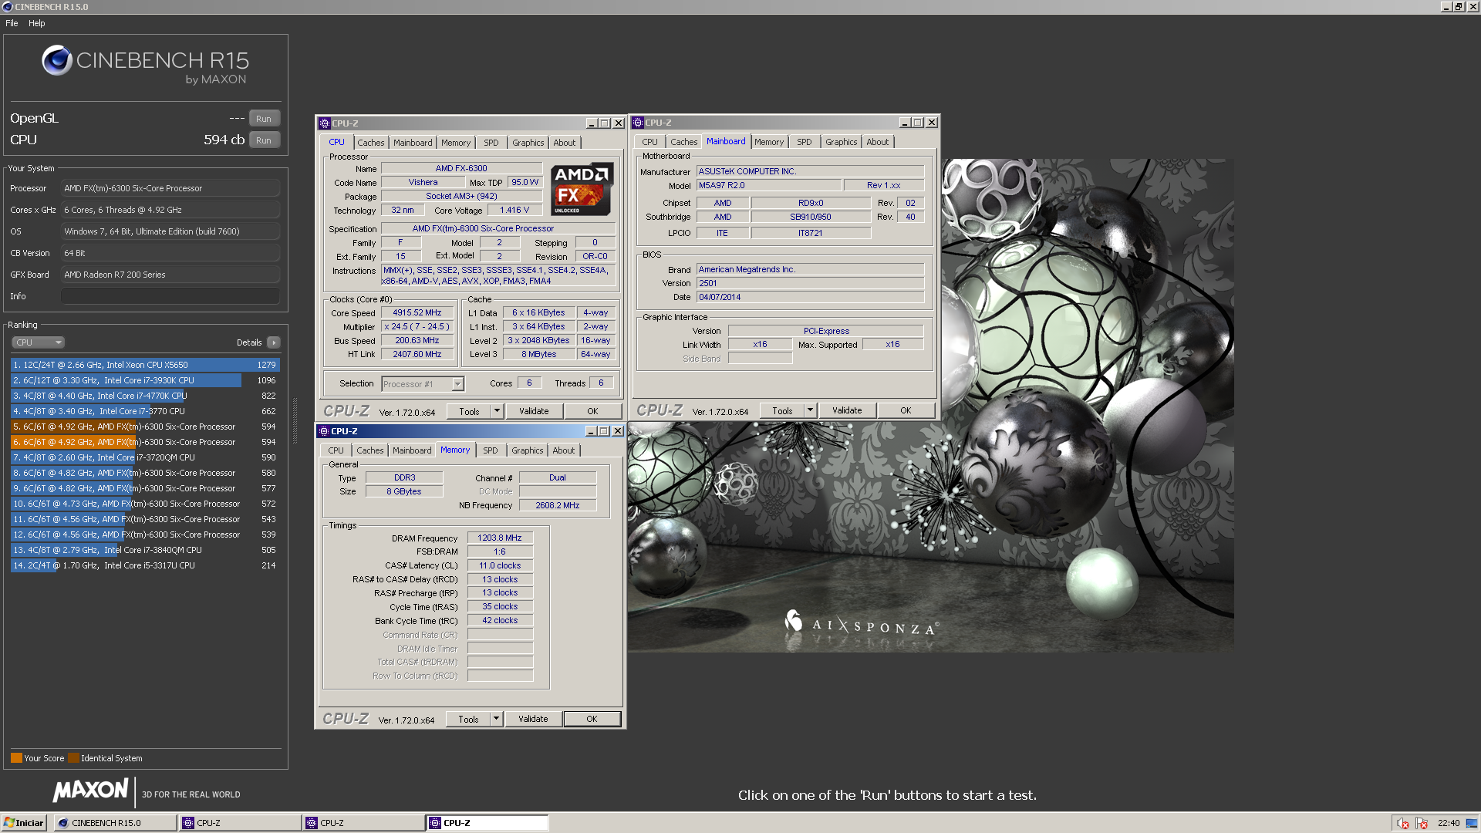Screen dimensions: 1481x833
Task: Click the show desktop tray icon
Action: pos(1471,823)
